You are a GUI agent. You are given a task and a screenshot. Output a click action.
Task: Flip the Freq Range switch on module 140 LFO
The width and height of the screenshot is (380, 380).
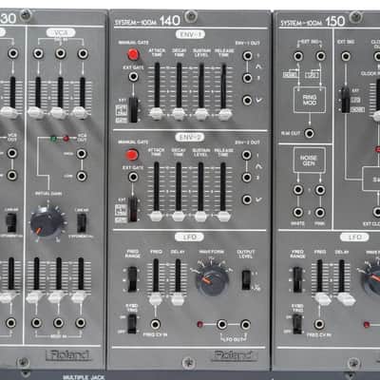132,279
